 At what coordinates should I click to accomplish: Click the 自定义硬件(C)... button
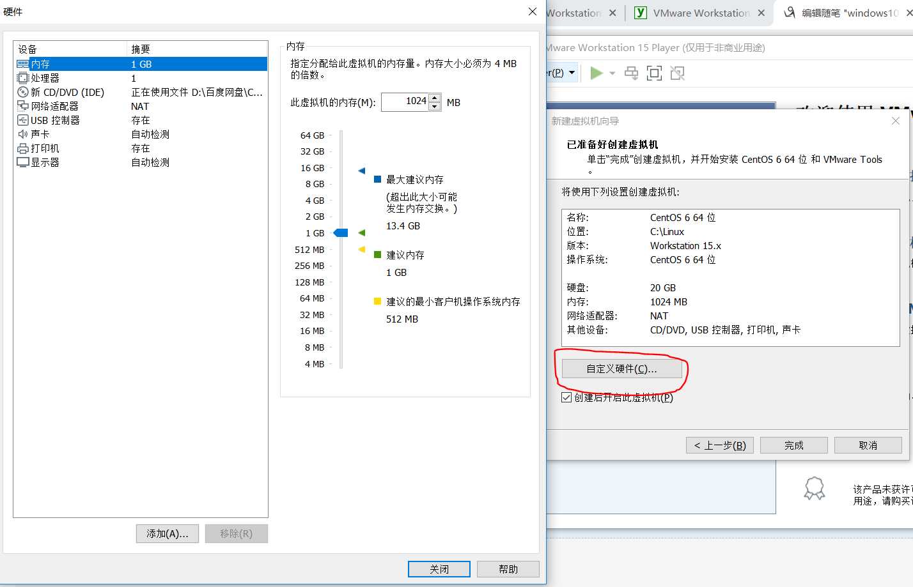click(622, 369)
